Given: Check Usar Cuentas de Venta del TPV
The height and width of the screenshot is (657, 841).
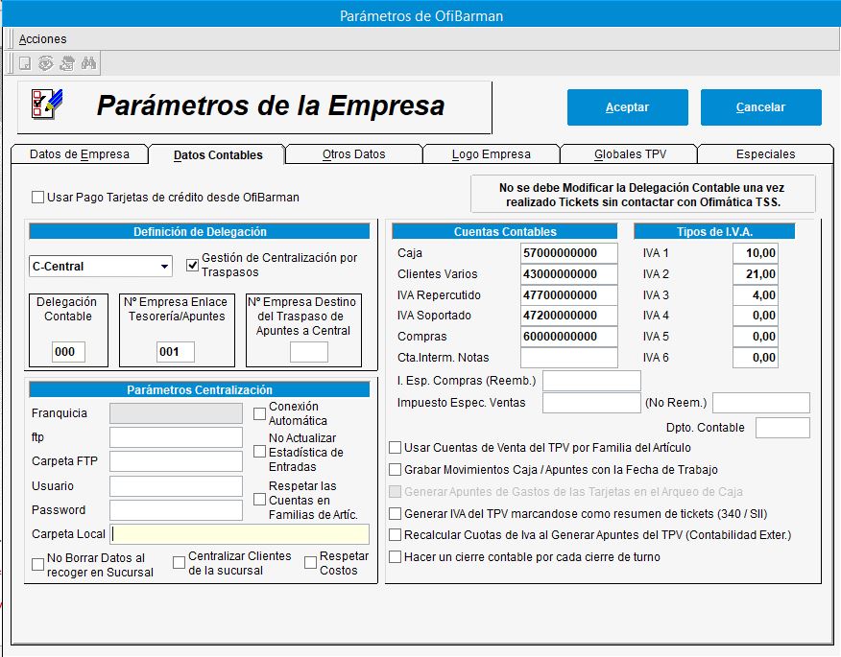Looking at the screenshot, I should pos(395,448).
